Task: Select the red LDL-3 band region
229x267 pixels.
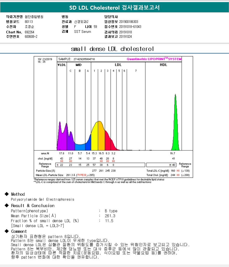Action: 107,142
